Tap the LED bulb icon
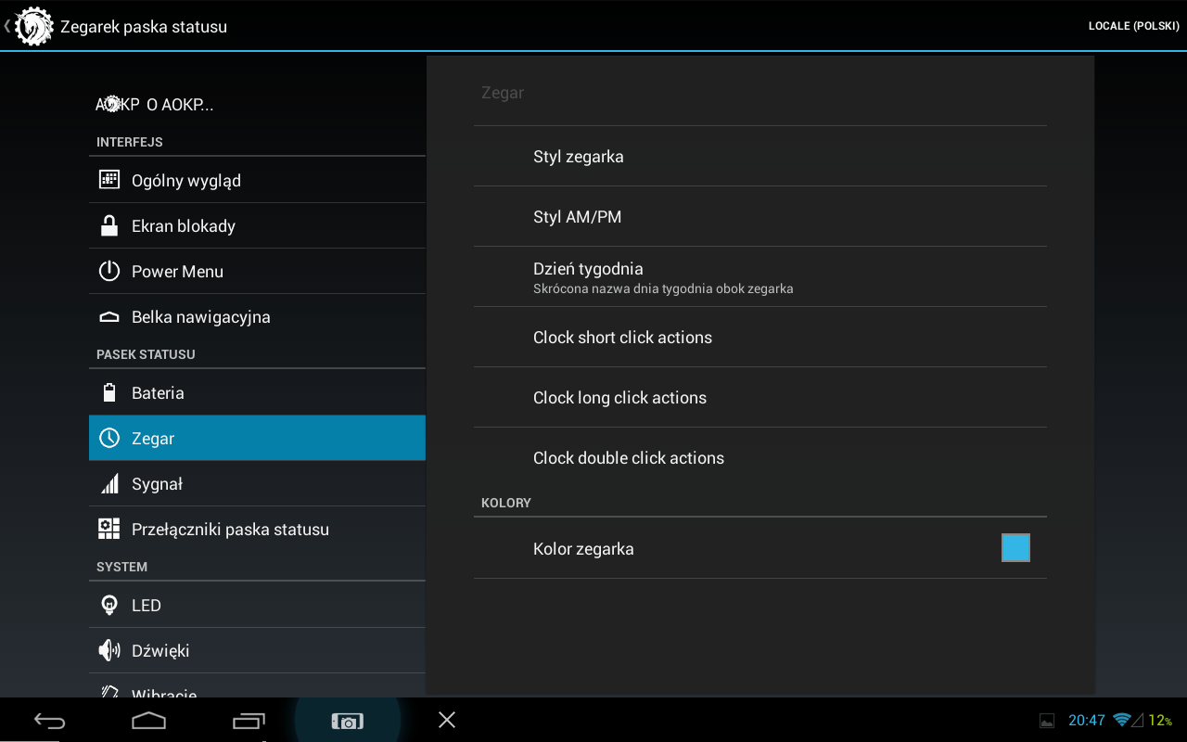The image size is (1187, 742). tap(109, 605)
